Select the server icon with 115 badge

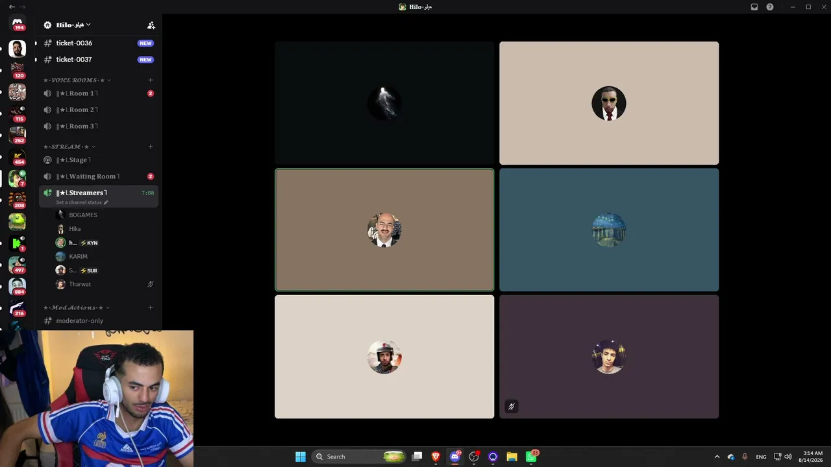point(18,114)
